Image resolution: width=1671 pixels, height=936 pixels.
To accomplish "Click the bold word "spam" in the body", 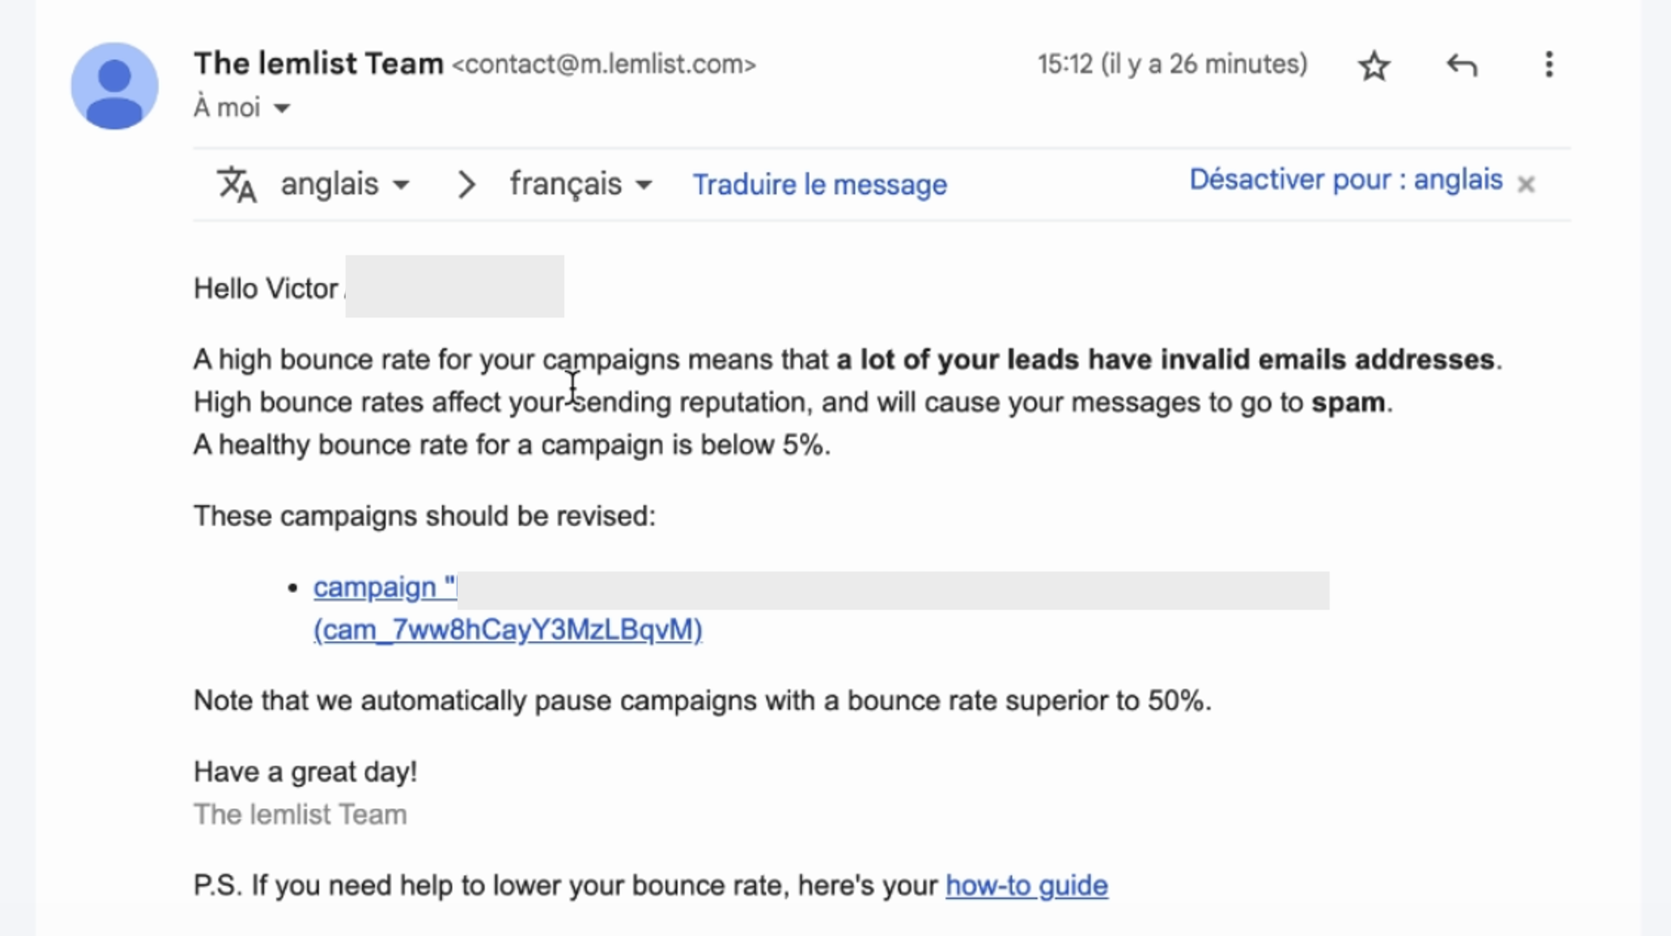I will click(x=1348, y=402).
